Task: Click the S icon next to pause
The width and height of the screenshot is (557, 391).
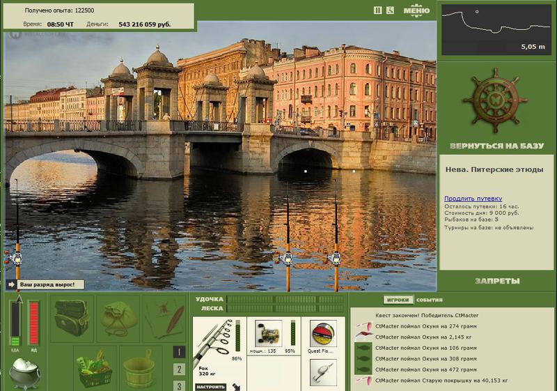Action: point(390,10)
